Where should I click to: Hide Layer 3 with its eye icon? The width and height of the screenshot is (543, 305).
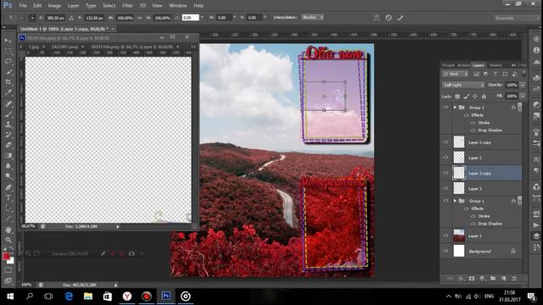[x=445, y=189]
